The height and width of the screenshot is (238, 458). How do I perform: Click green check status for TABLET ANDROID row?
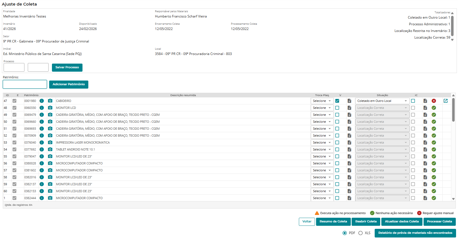pos(434,149)
